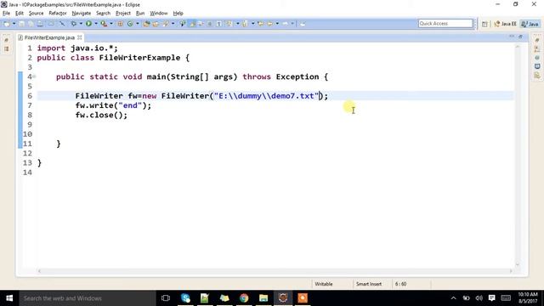Viewport: 544px width, 306px height.
Task: Click the 'fw.close();' code line
Action: [101, 115]
